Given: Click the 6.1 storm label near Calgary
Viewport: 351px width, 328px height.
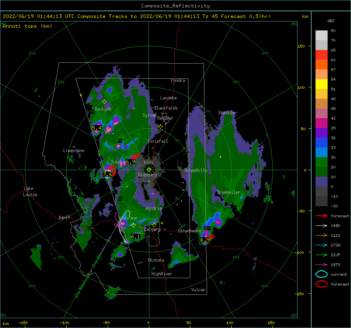Looking at the screenshot, I should [x=135, y=237].
